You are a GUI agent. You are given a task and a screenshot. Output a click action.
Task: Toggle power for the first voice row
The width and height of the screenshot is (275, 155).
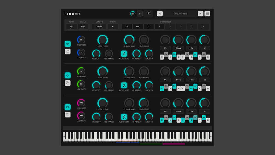(x=68, y=44)
